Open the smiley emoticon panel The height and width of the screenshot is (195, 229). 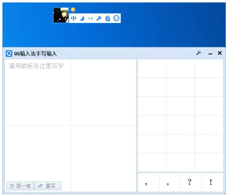[117, 18]
